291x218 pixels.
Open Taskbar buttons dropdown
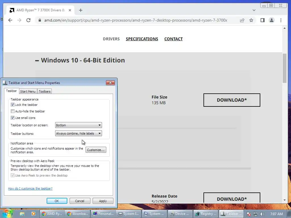(x=78, y=133)
